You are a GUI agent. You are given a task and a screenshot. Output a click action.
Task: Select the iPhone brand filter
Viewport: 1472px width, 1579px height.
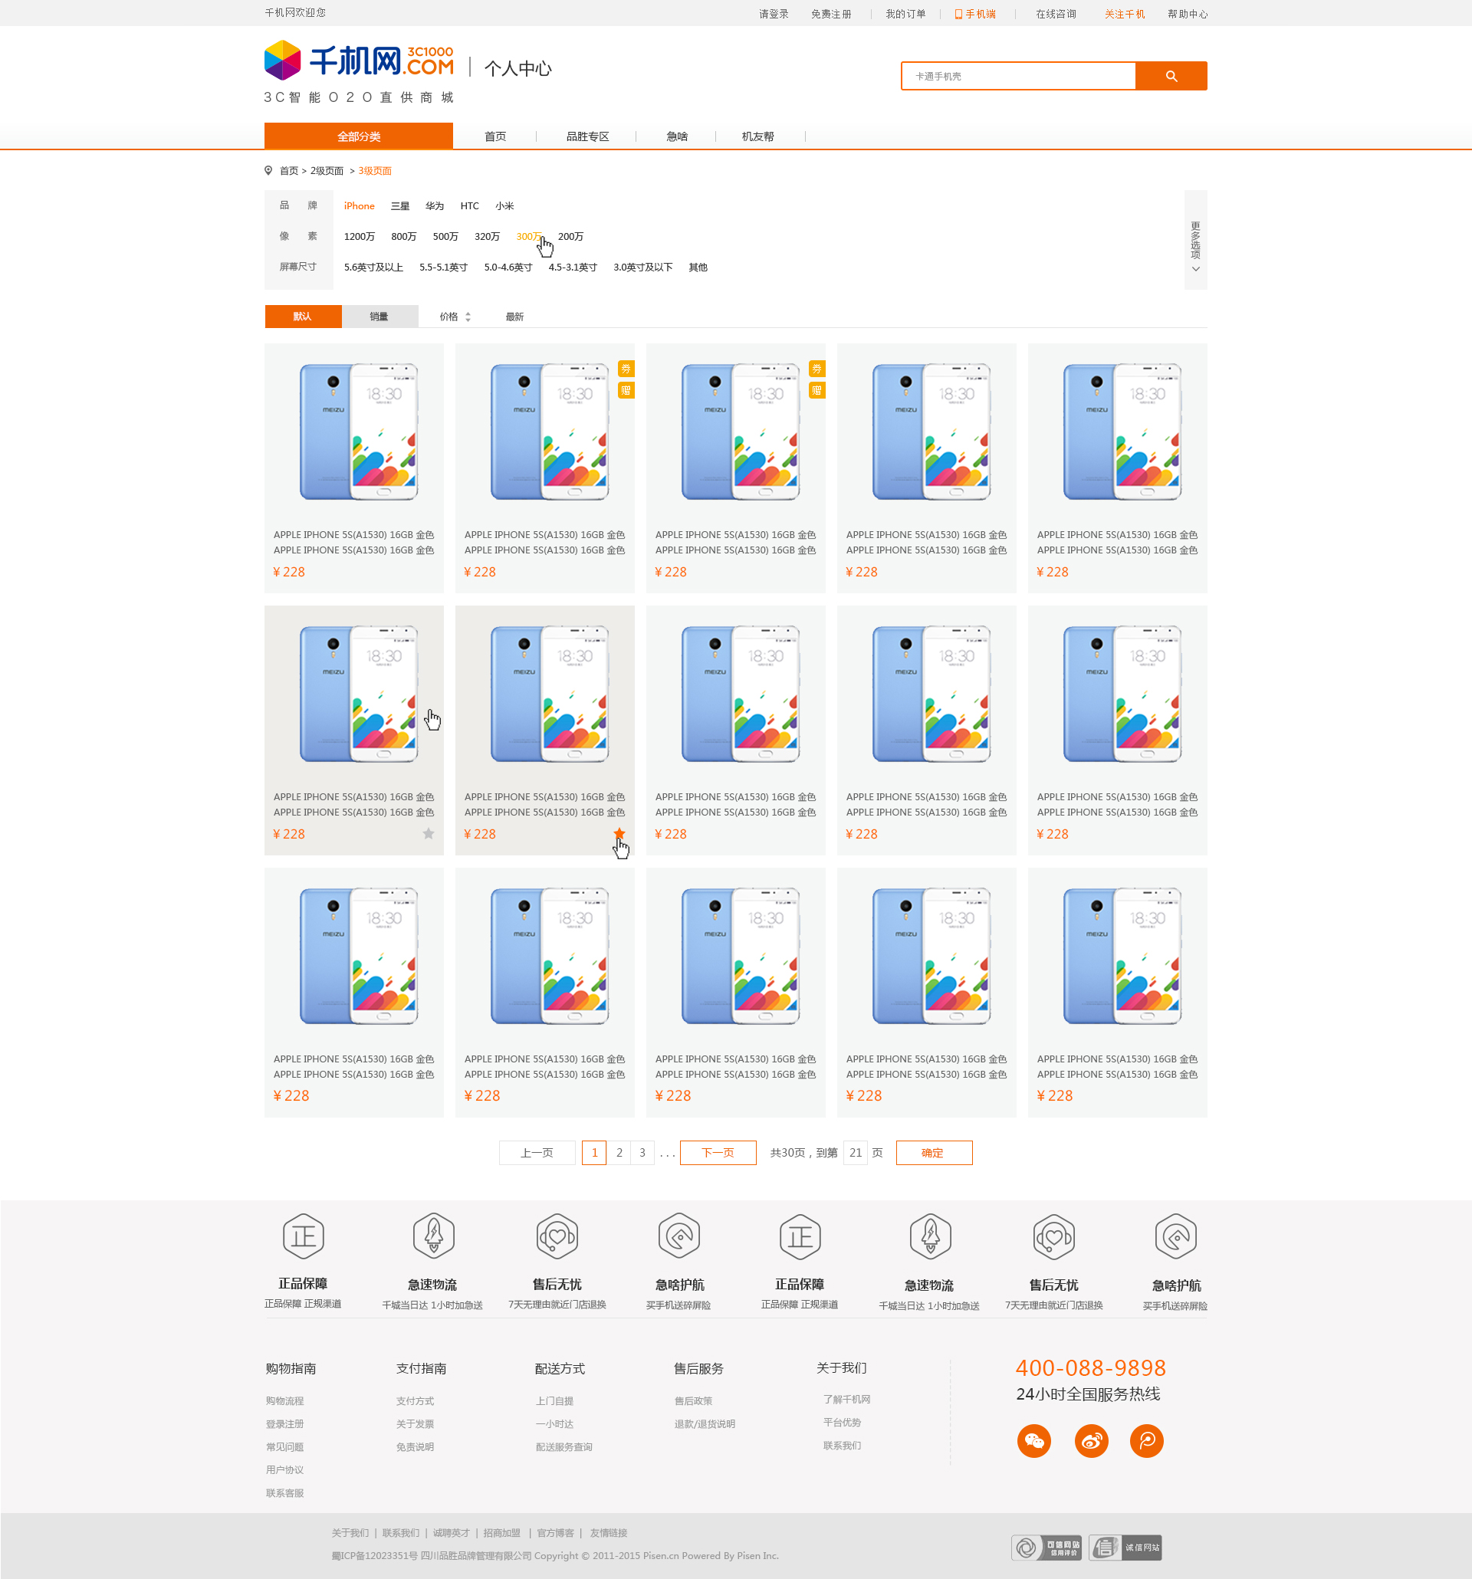click(x=358, y=205)
